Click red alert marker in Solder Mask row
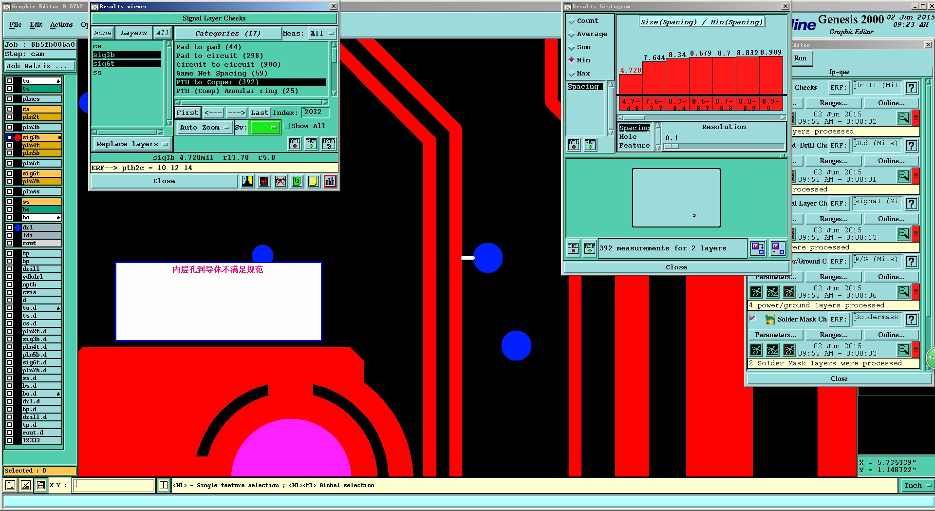This screenshot has height=511, width=935. [916, 350]
